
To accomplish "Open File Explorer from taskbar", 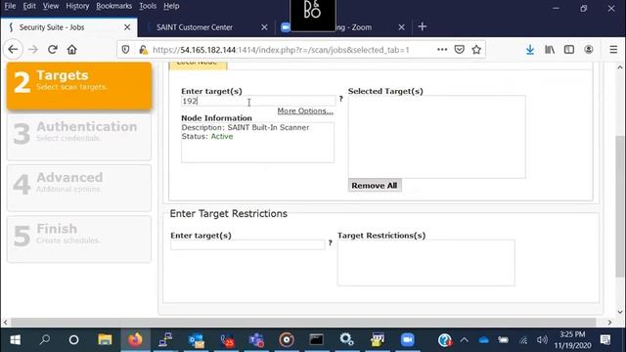I will pyautogui.click(x=105, y=339).
